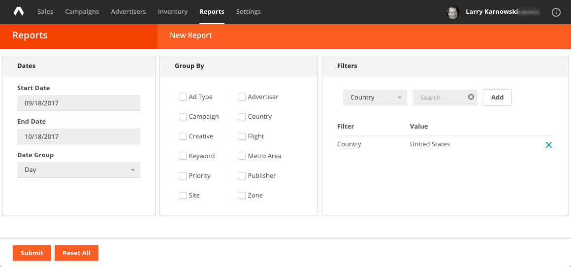The height and width of the screenshot is (267, 571).
Task: Switch to the Settings section
Action: (x=248, y=12)
